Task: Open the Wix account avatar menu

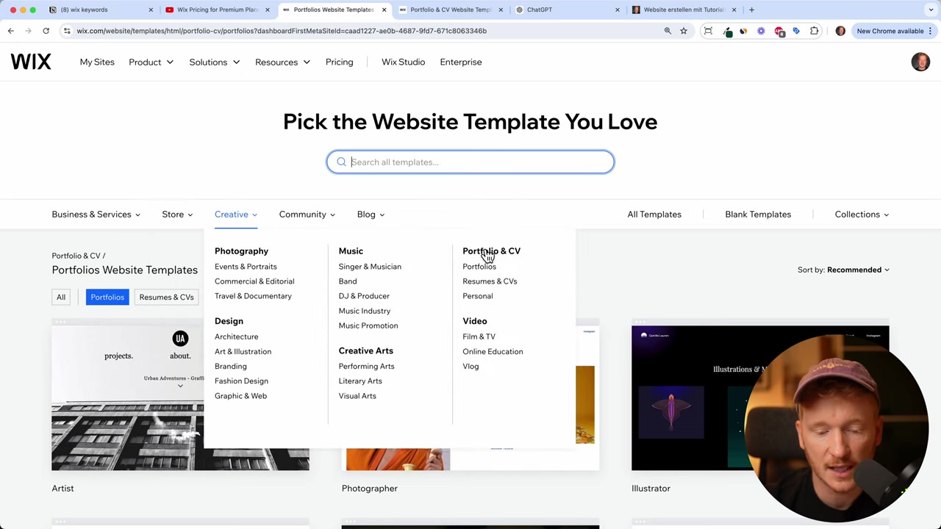Action: coord(920,62)
